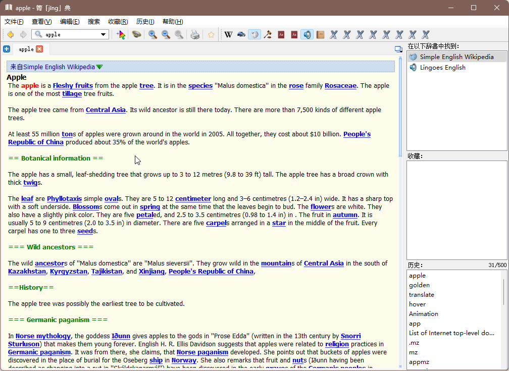Go forward with the grey right arrow
Screen dimensions: 509x371
point(23,34)
